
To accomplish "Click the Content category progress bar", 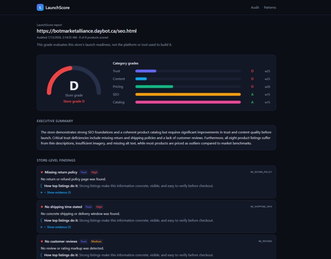I will pyautogui.click(x=188, y=79).
